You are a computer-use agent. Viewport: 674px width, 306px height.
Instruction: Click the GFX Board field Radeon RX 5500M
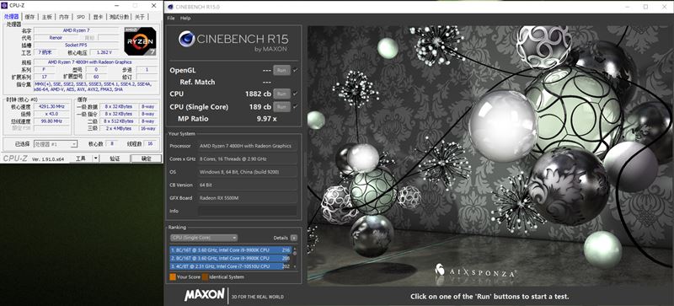coord(247,198)
